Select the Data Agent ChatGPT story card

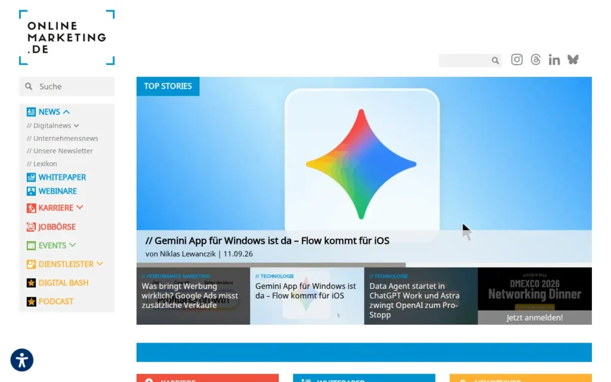pyautogui.click(x=421, y=296)
